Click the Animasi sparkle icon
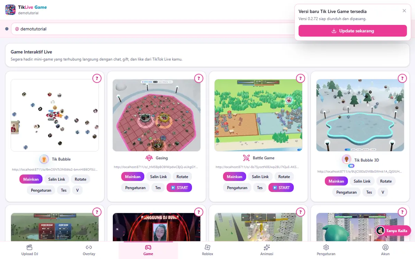 [267, 247]
